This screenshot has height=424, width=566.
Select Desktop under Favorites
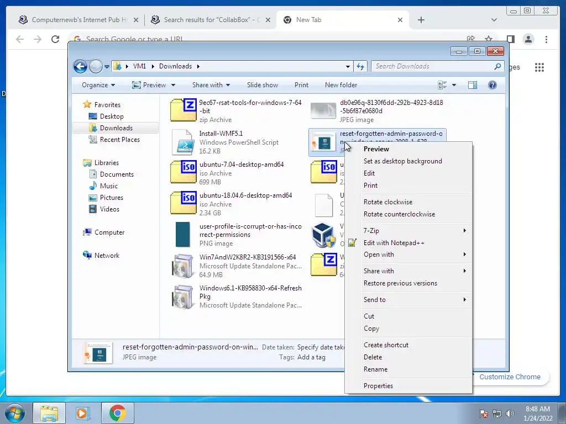(x=112, y=116)
